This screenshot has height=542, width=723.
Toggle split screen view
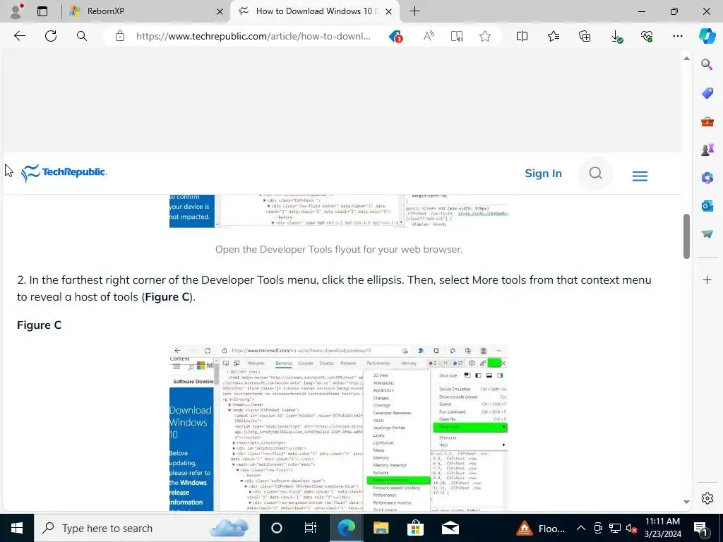coord(522,36)
